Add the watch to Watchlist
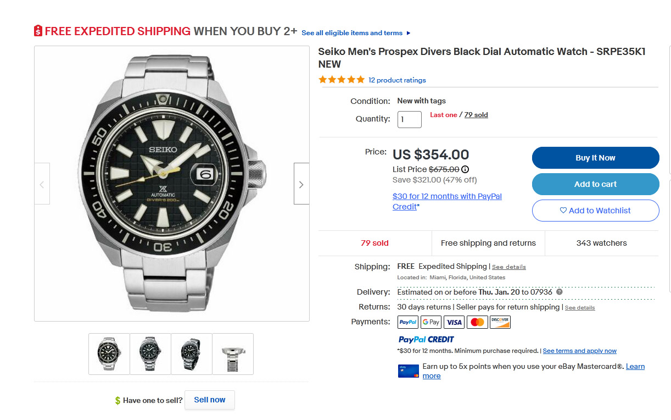The width and height of the screenshot is (671, 420). pos(595,211)
